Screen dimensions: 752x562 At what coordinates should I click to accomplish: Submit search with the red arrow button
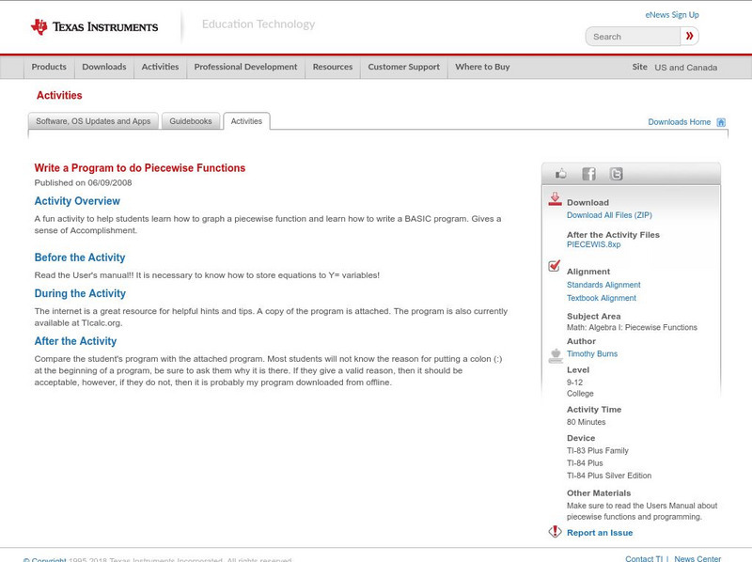[x=689, y=36]
